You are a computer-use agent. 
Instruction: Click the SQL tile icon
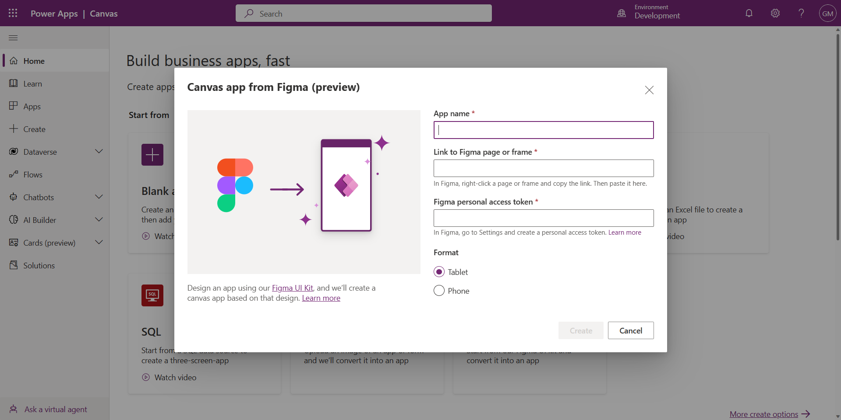pos(152,295)
